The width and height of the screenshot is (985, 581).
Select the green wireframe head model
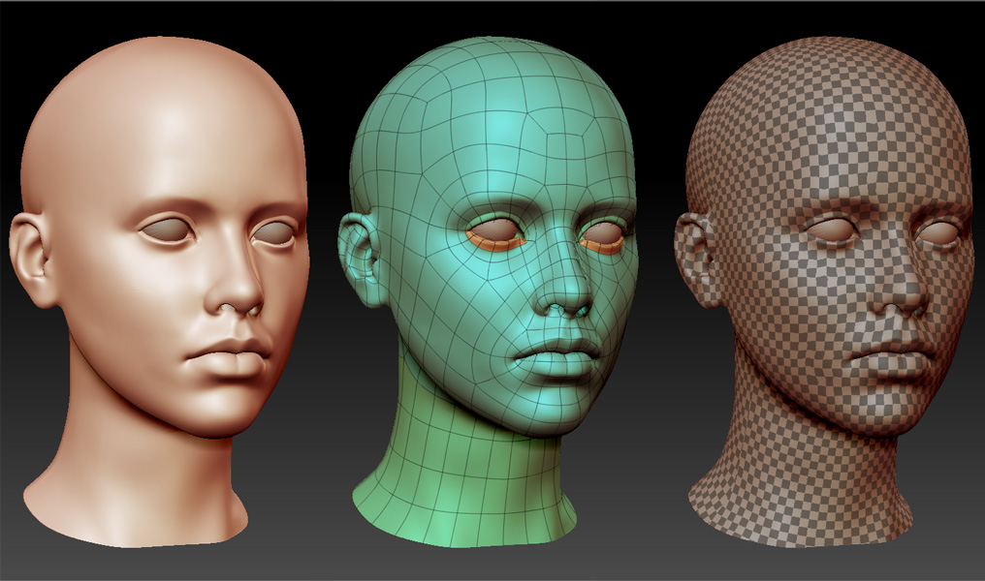[x=488, y=291]
